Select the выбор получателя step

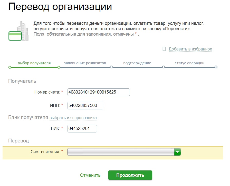point(34,63)
